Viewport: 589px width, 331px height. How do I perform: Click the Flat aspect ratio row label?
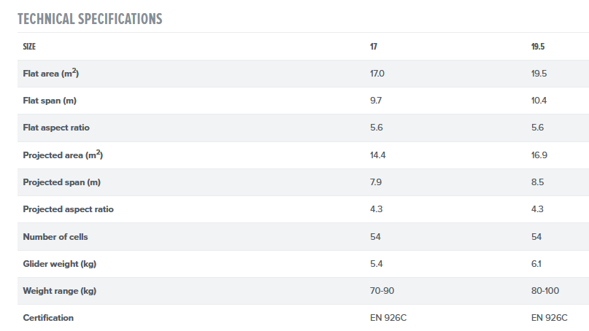56,128
